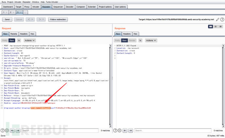Open the User options tab
The width and height of the screenshot is (225, 138).
pyautogui.click(x=120, y=7)
